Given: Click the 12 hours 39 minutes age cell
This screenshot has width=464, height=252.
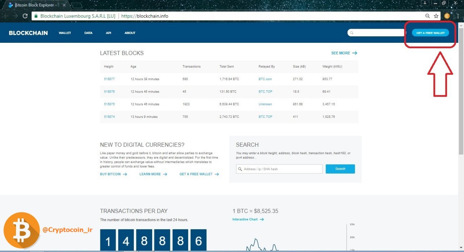Looking at the screenshot, I should pyautogui.click(x=145, y=79).
